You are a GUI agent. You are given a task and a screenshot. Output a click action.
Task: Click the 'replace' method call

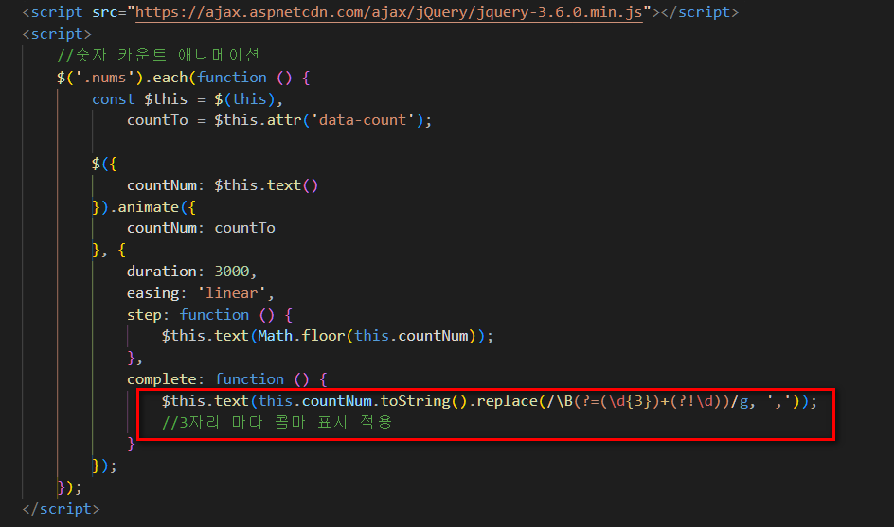click(507, 401)
